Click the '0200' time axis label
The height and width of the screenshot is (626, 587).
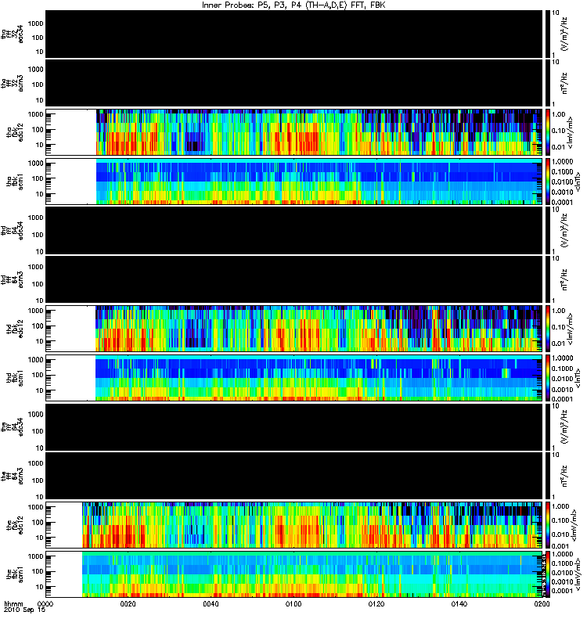[x=542, y=604]
